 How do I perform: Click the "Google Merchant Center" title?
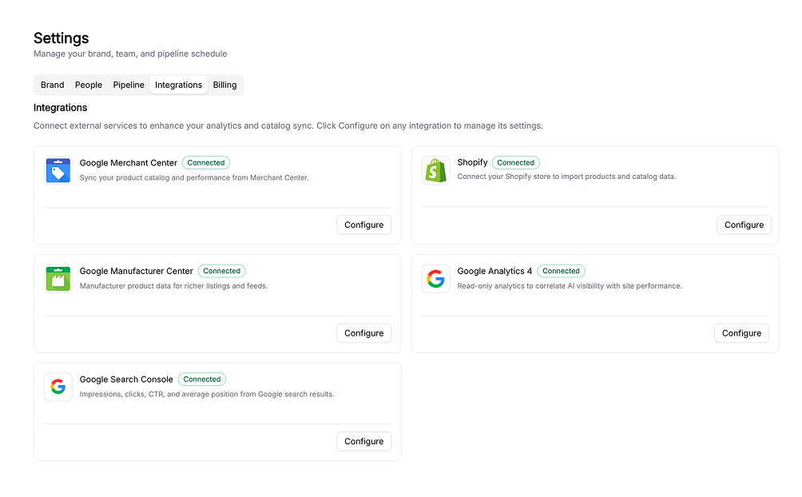pyautogui.click(x=129, y=163)
